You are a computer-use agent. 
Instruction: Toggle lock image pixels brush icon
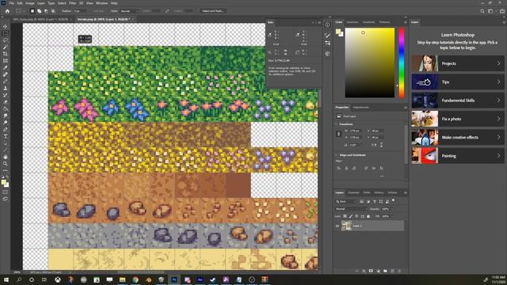351,216
